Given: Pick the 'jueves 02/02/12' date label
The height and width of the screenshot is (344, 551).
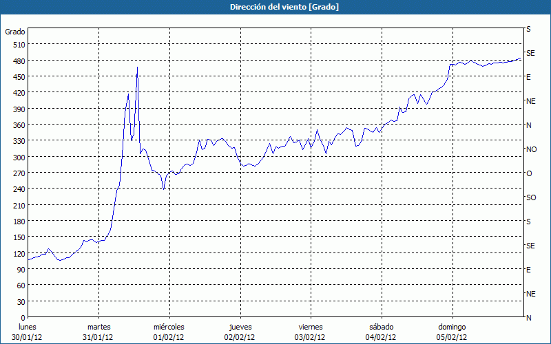Looking at the screenshot, I should [240, 332].
